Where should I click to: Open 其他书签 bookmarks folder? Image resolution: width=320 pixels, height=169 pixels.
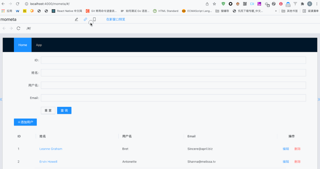(289, 11)
